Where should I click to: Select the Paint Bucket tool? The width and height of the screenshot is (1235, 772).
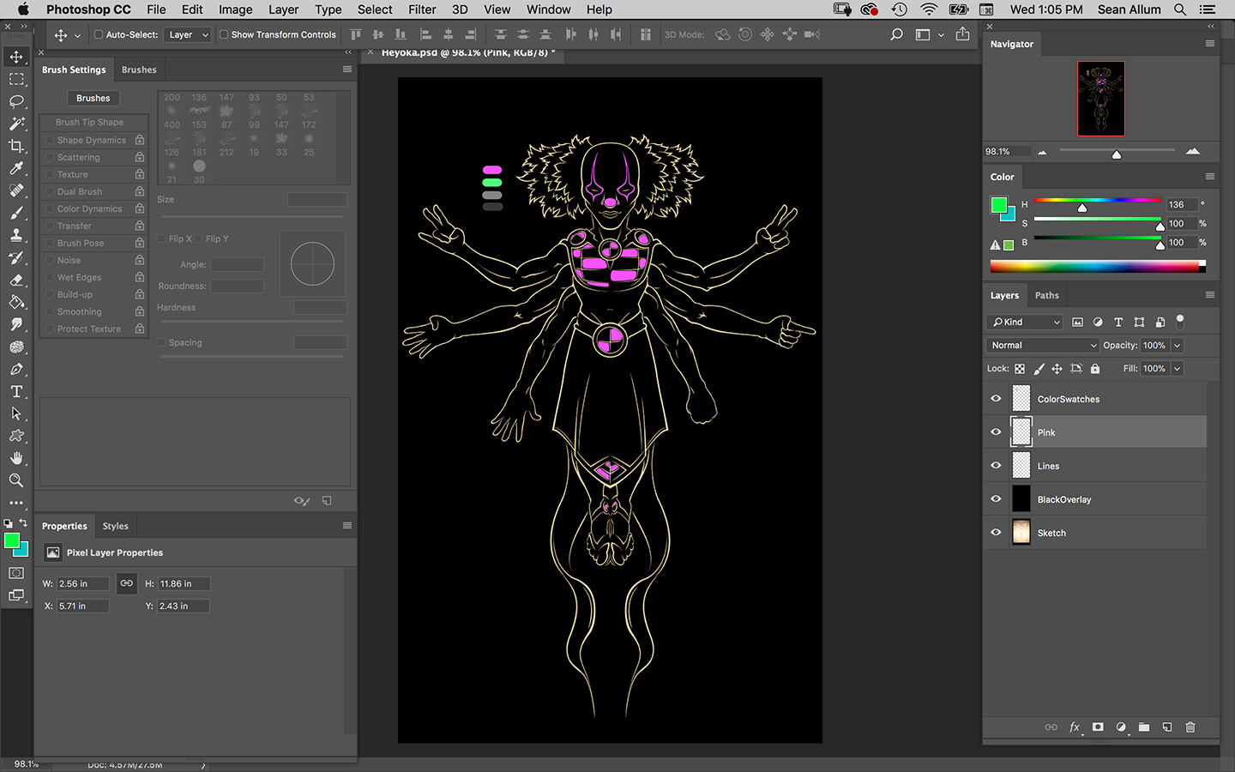pos(16,302)
